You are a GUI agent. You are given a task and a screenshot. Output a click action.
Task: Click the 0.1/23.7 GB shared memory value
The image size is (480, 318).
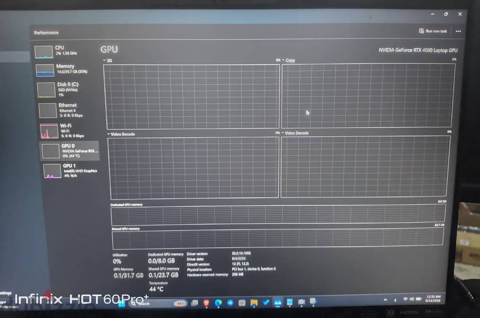point(164,275)
